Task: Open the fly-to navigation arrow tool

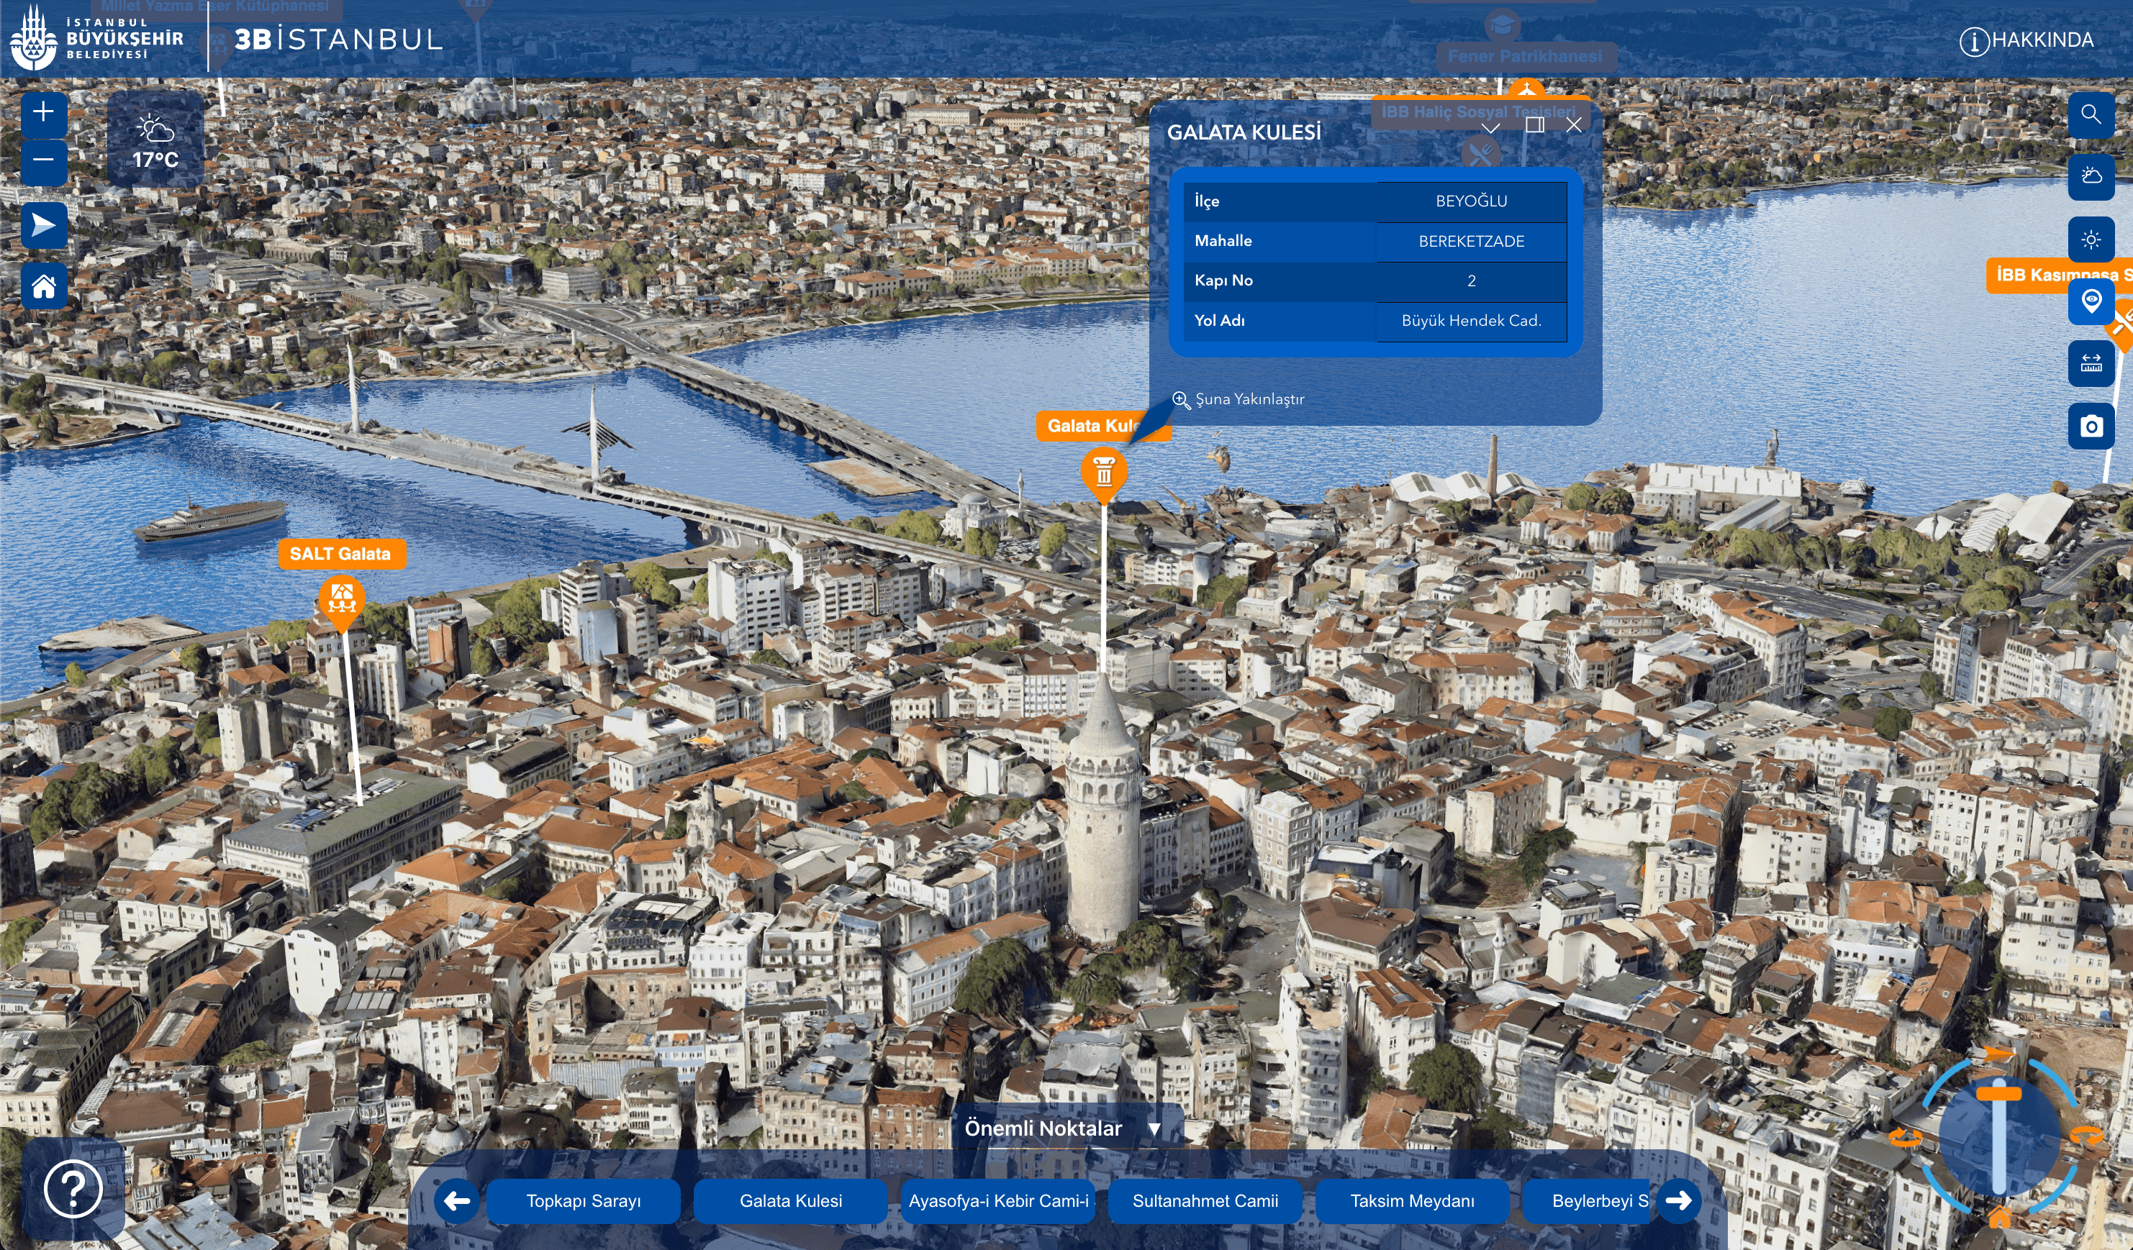Action: [x=44, y=225]
